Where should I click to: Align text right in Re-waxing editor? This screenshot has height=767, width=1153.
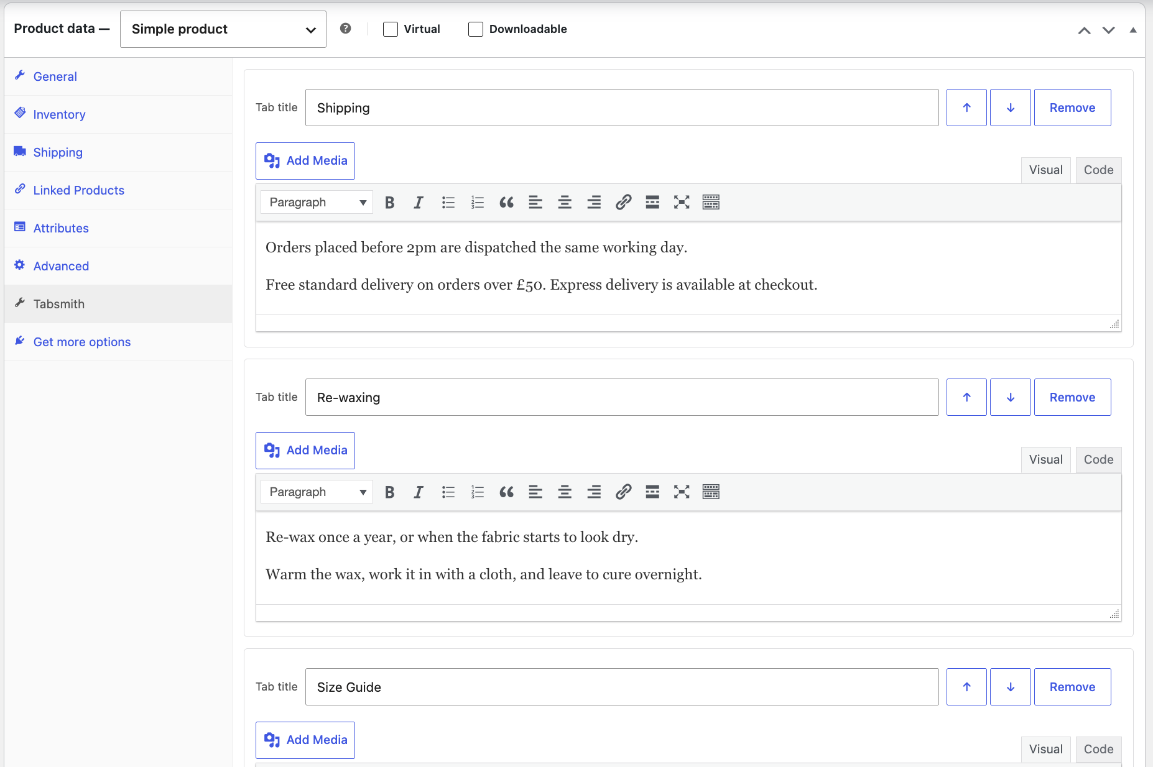594,492
